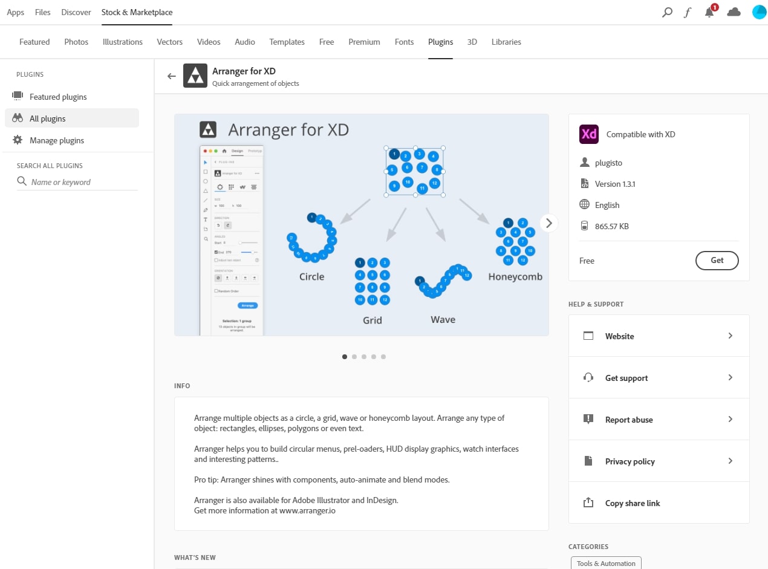This screenshot has width=768, height=569.
Task: Click the Featured plugins sidebar icon
Action: click(x=18, y=96)
